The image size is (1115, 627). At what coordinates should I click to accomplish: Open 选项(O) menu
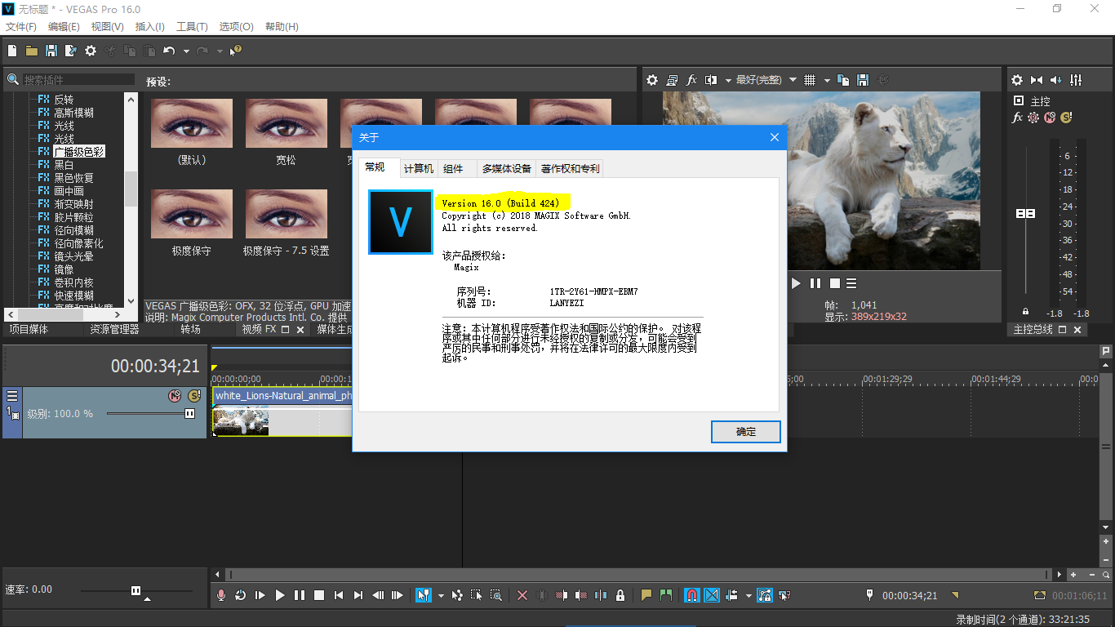(x=236, y=27)
